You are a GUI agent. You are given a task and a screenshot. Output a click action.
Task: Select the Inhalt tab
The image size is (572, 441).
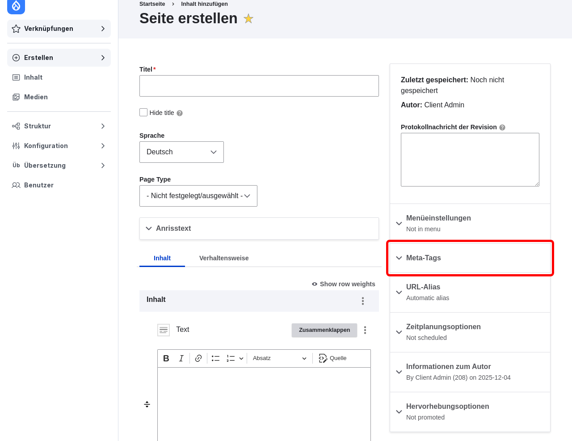[x=162, y=258]
